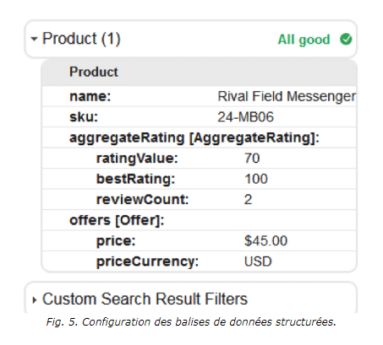Click the Fig. 5 caption text
The height and width of the screenshot is (345, 383).
(191, 322)
